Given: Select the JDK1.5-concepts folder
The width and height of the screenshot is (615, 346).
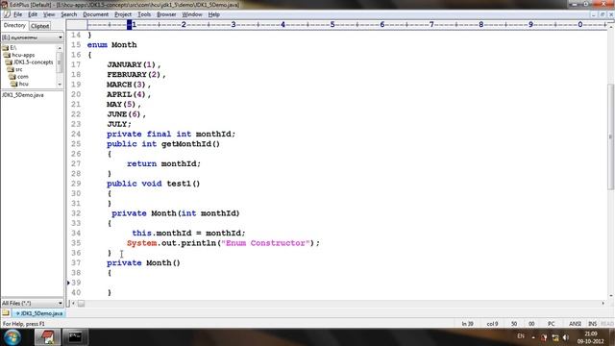Looking at the screenshot, I should pyautogui.click(x=34, y=62).
